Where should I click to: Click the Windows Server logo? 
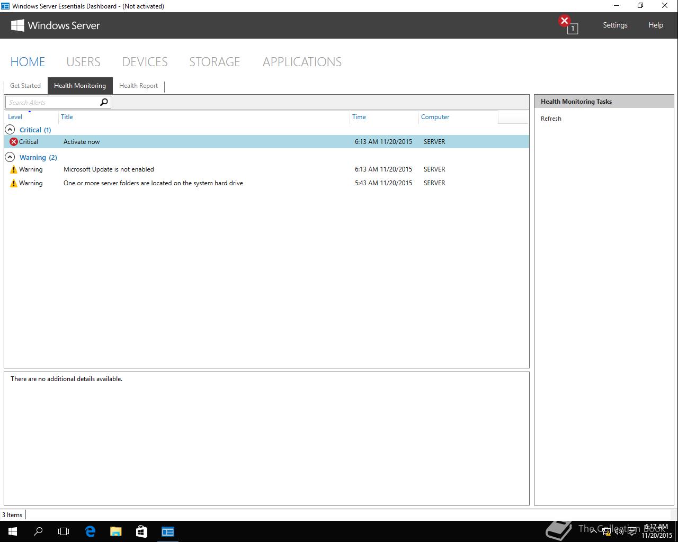pyautogui.click(x=56, y=25)
